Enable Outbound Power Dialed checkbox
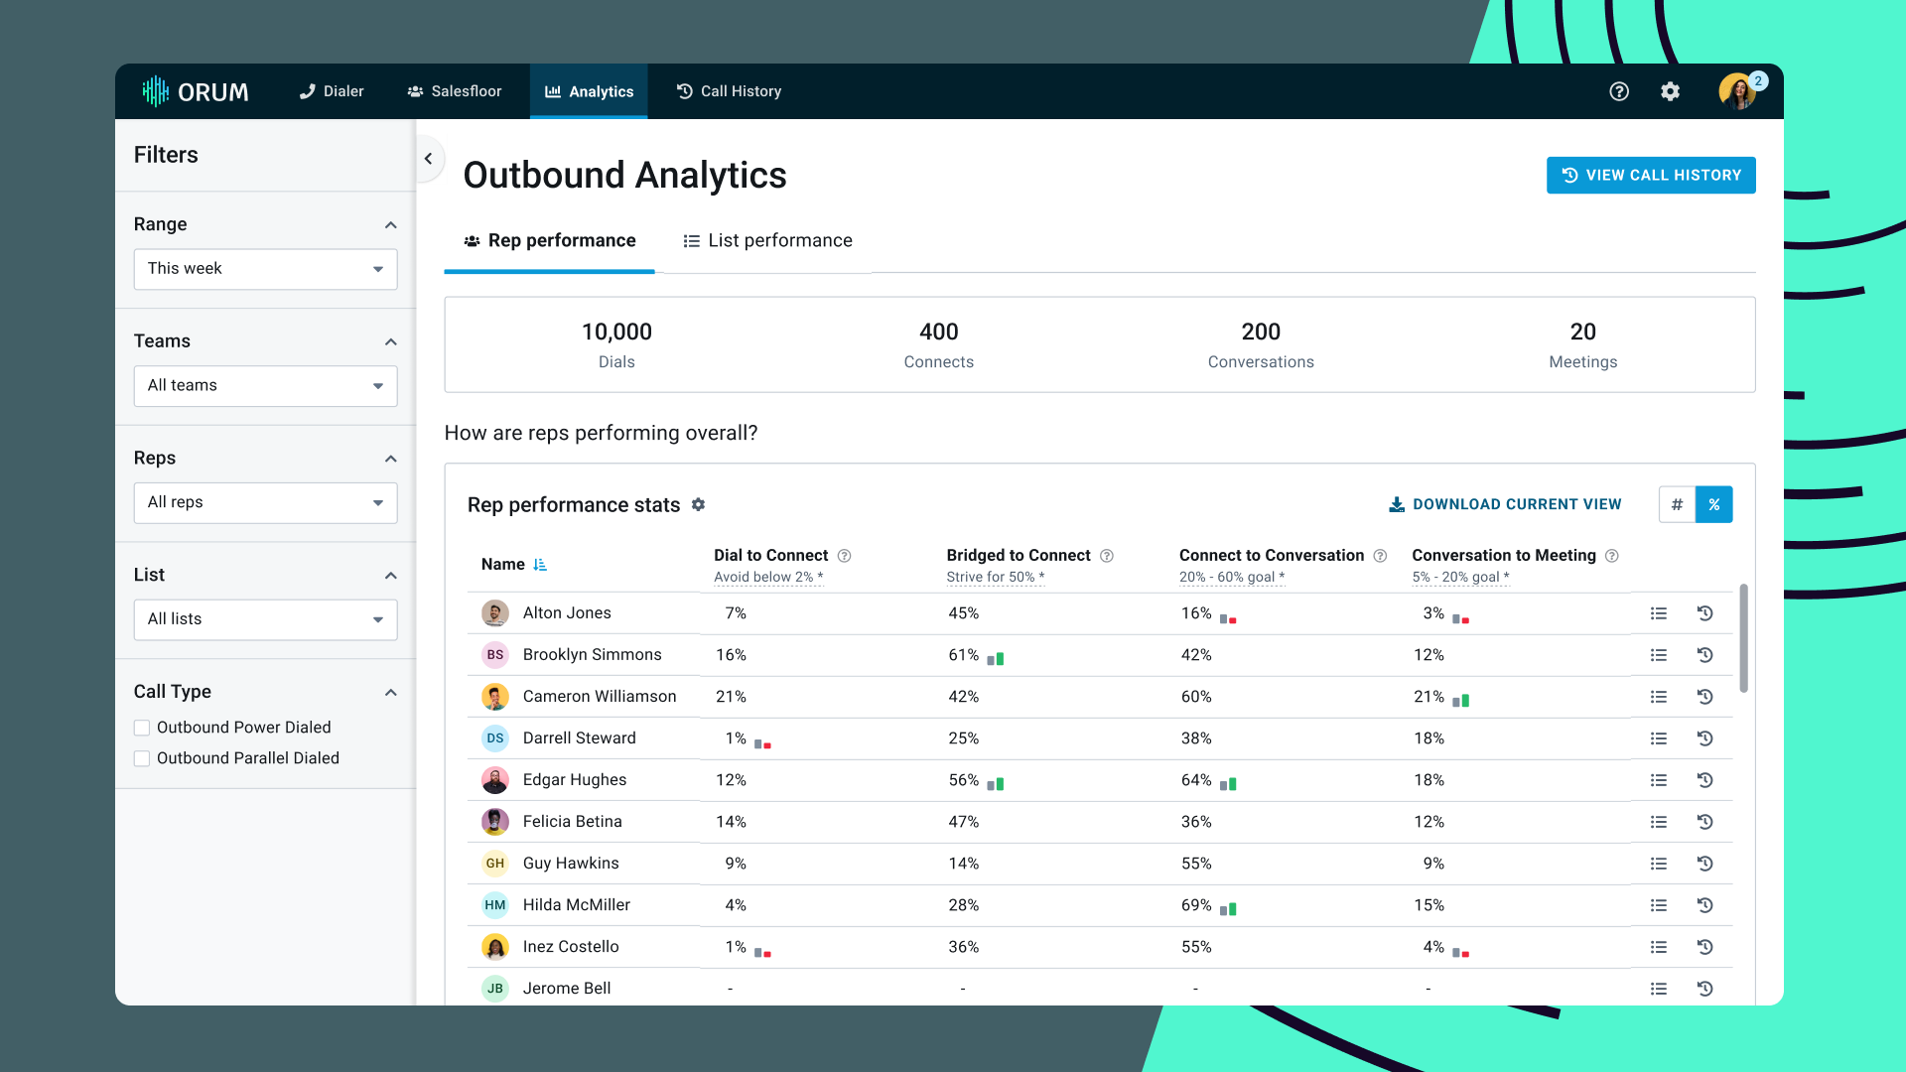This screenshot has width=1906, height=1072. click(x=142, y=728)
